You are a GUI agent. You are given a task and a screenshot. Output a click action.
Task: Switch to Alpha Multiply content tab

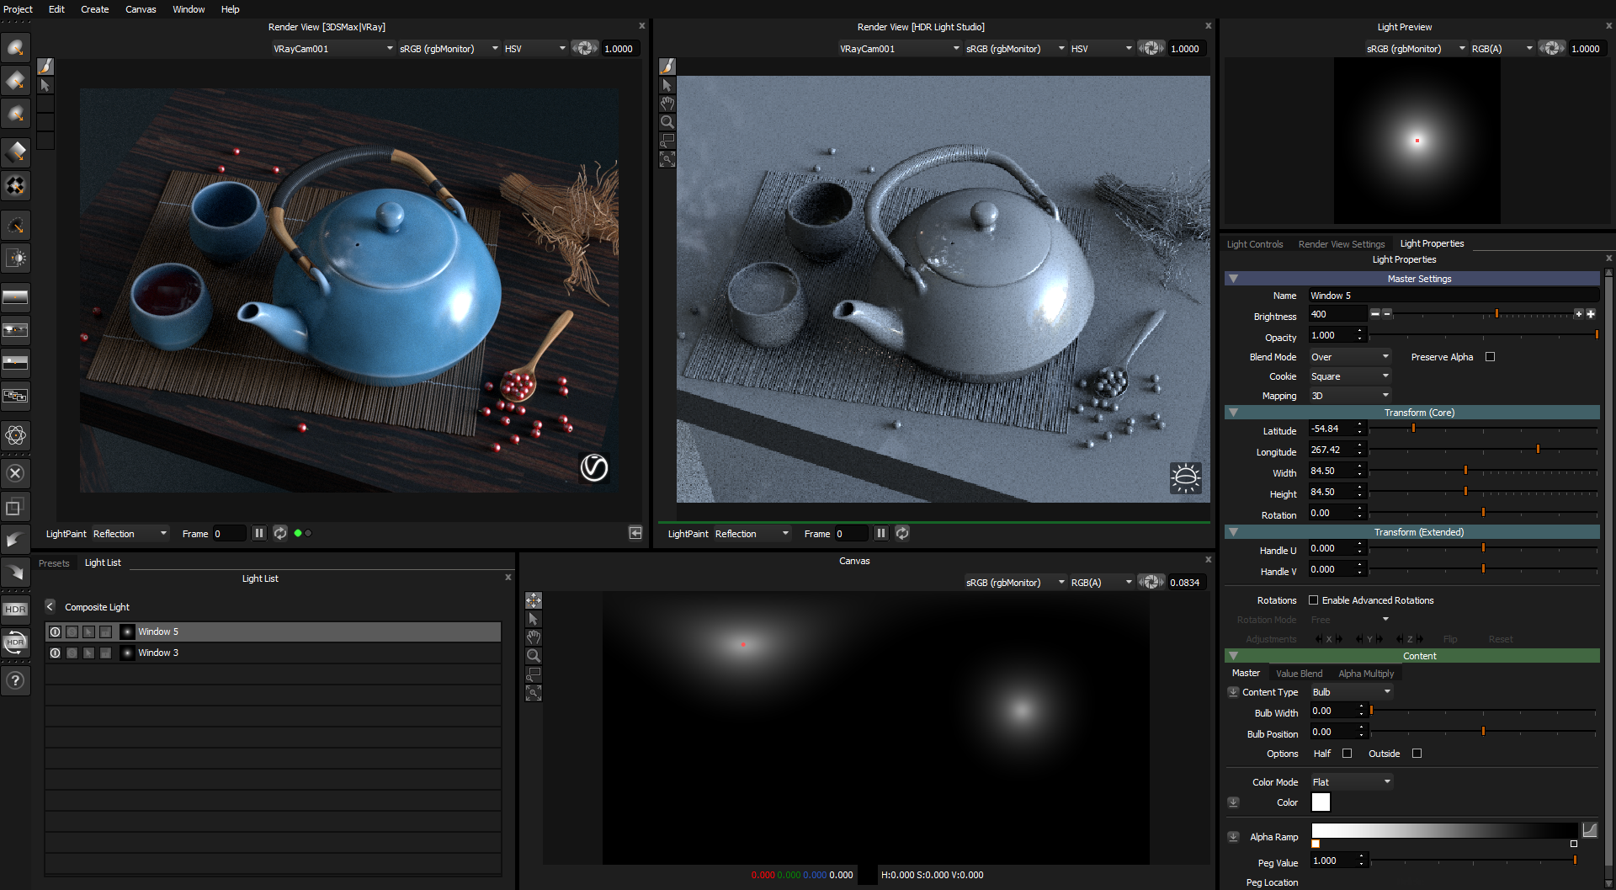click(1366, 674)
